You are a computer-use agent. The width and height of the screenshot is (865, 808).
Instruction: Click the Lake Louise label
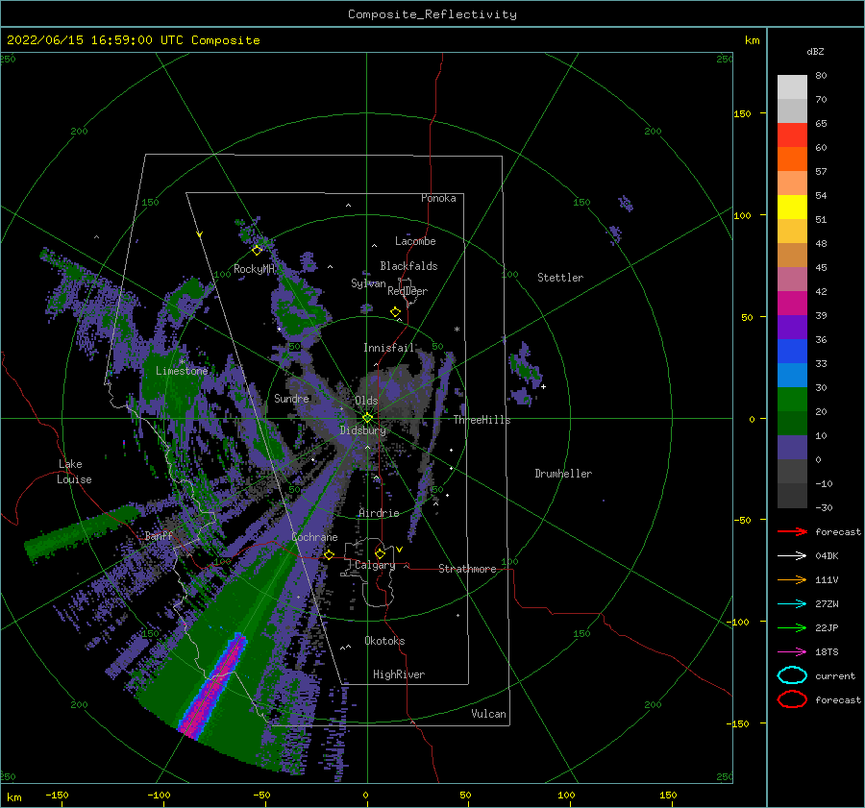74,472
